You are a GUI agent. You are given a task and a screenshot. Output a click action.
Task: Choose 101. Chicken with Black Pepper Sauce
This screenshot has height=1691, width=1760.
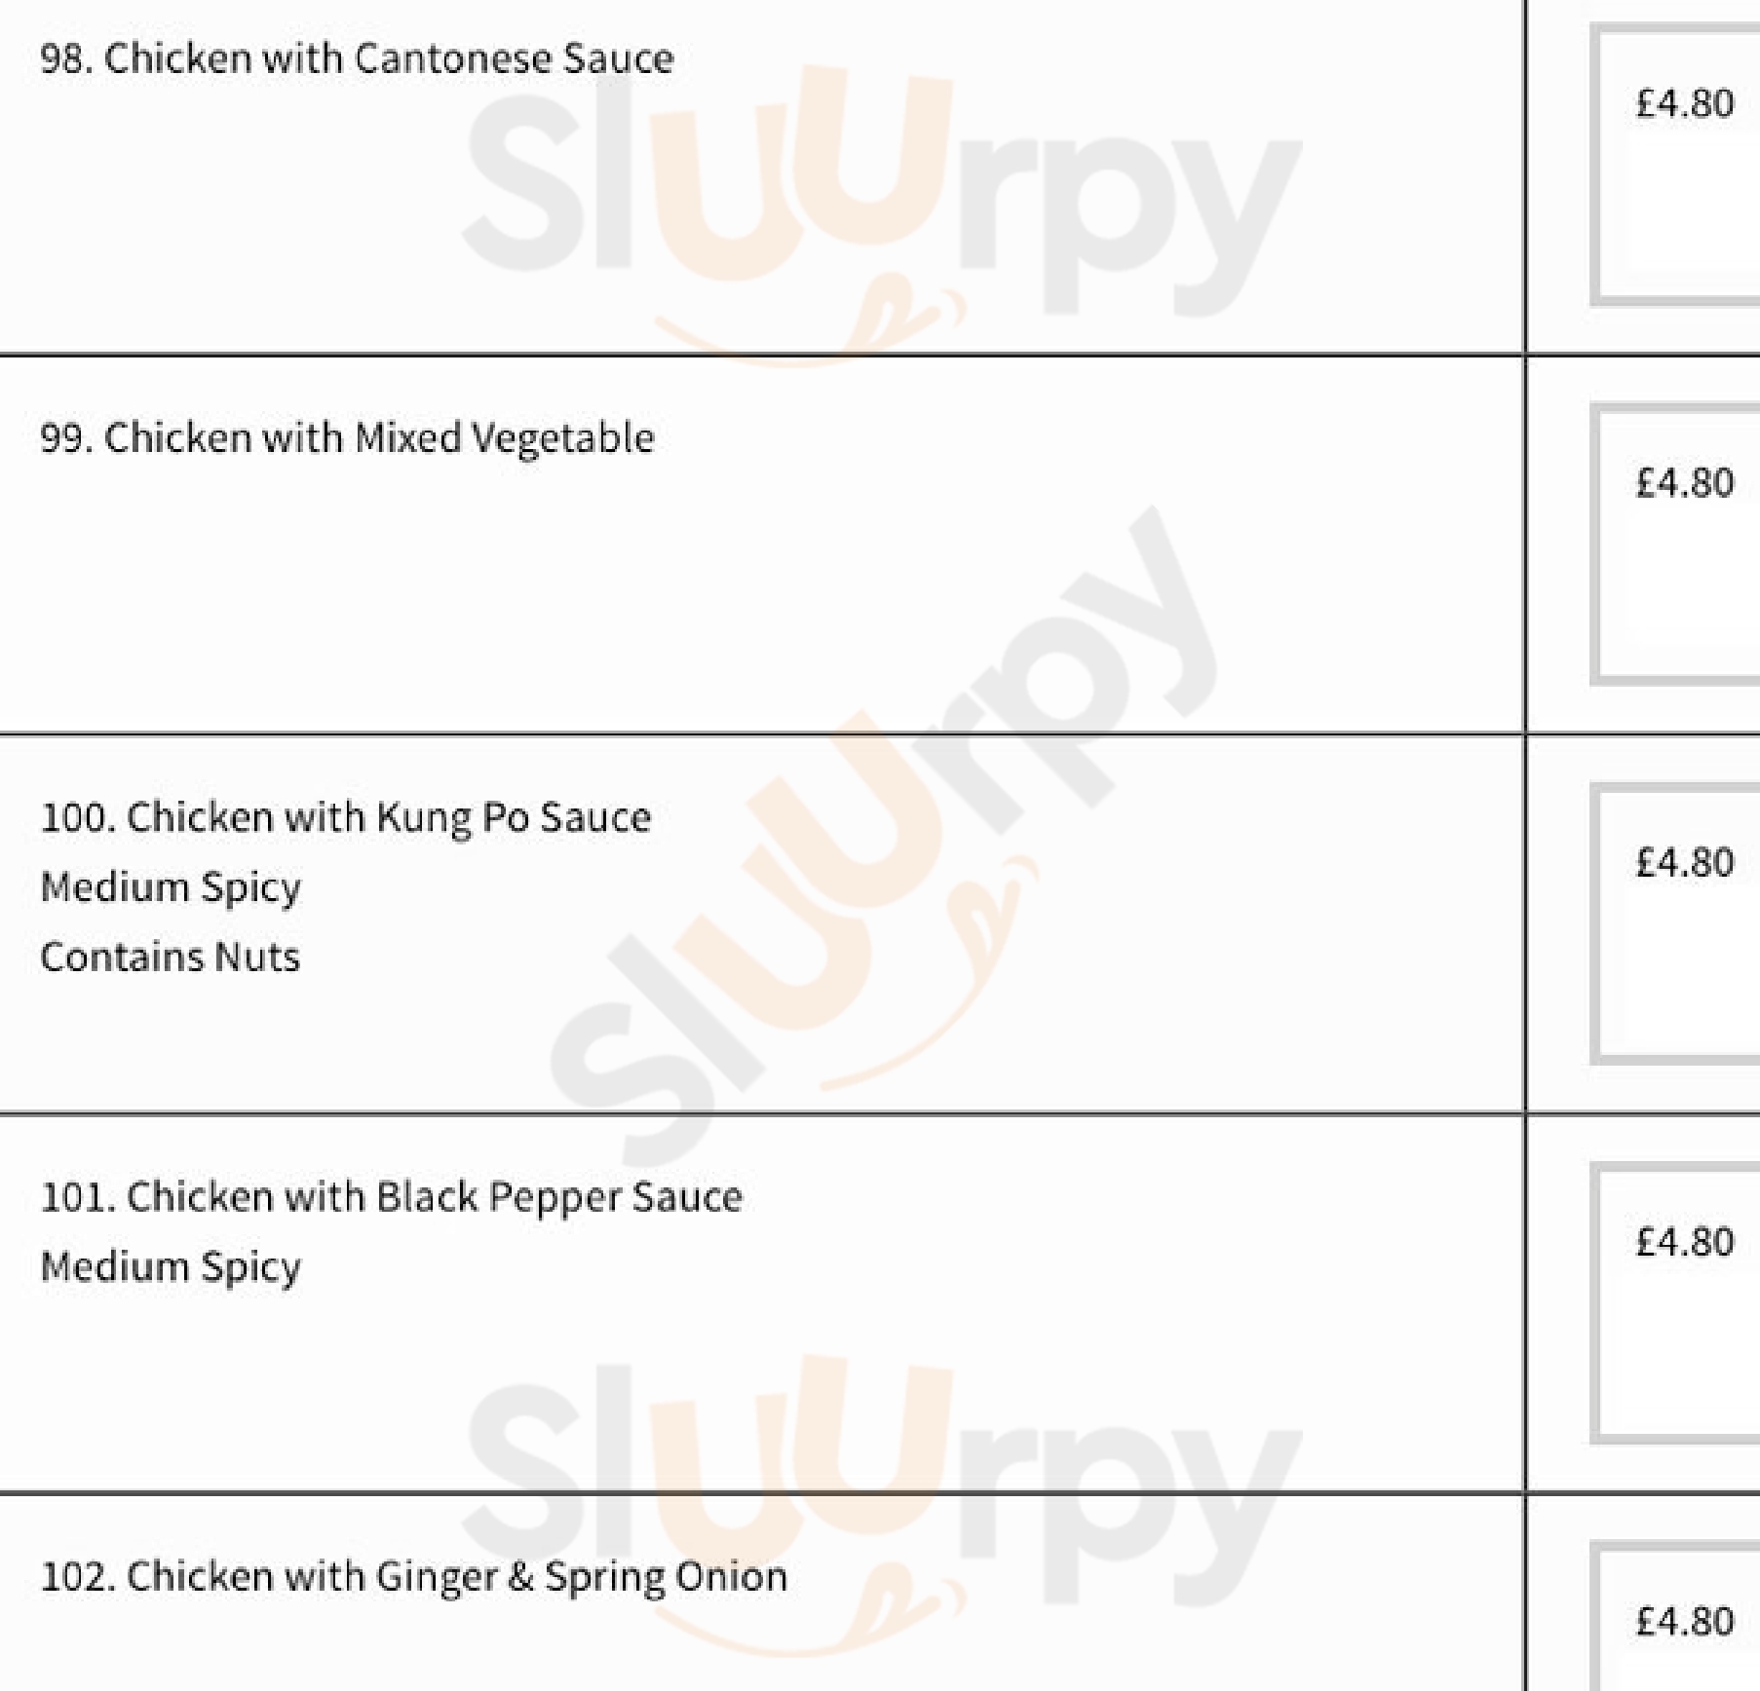391,1197
